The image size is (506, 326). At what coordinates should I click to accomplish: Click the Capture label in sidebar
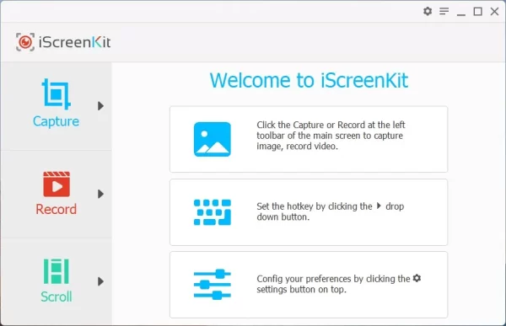point(56,121)
